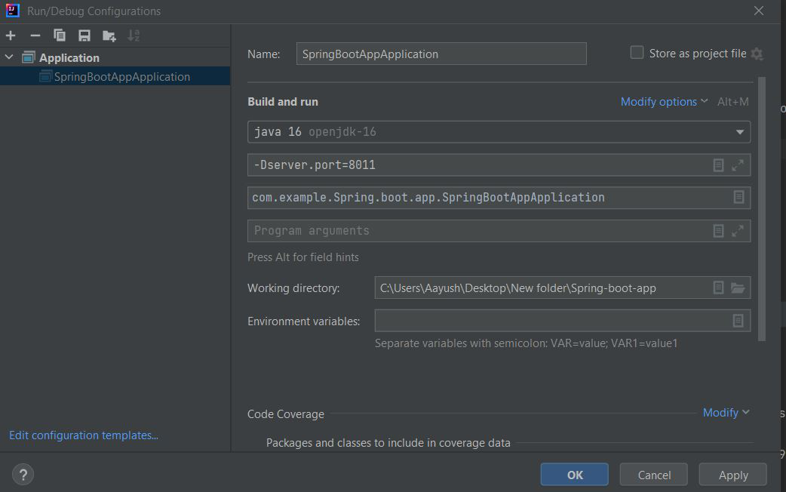Open Code Coverage Modify dropdown

(726, 413)
